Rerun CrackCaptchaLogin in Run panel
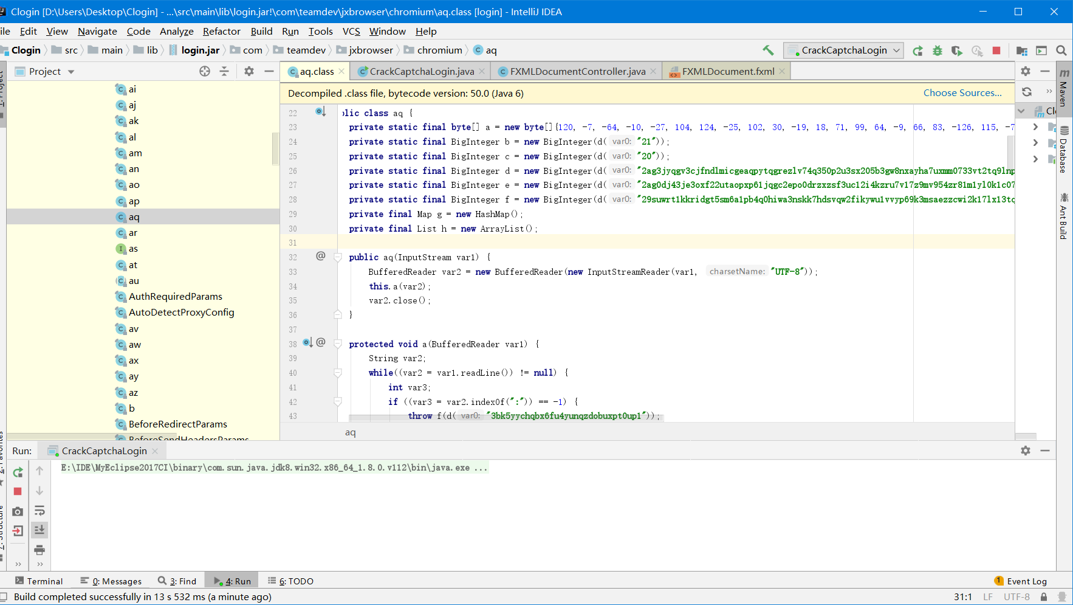 [18, 472]
